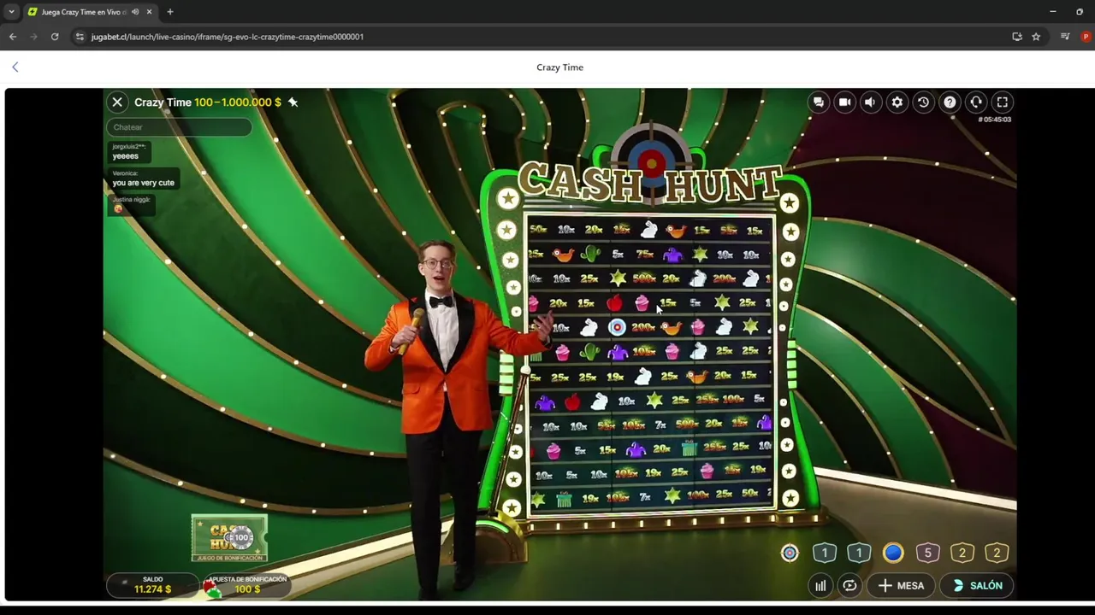Screen dimensions: 1095x615
Task: Open the install app icon in address bar
Action: point(1017,37)
